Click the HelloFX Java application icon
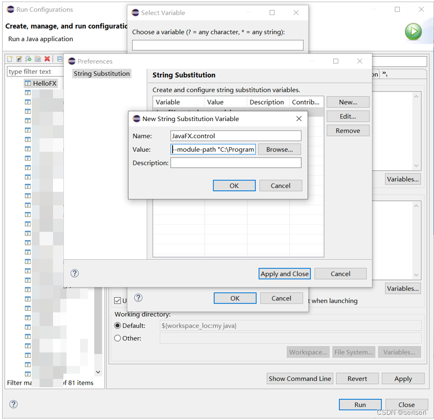This screenshot has height=420, width=434. point(28,83)
